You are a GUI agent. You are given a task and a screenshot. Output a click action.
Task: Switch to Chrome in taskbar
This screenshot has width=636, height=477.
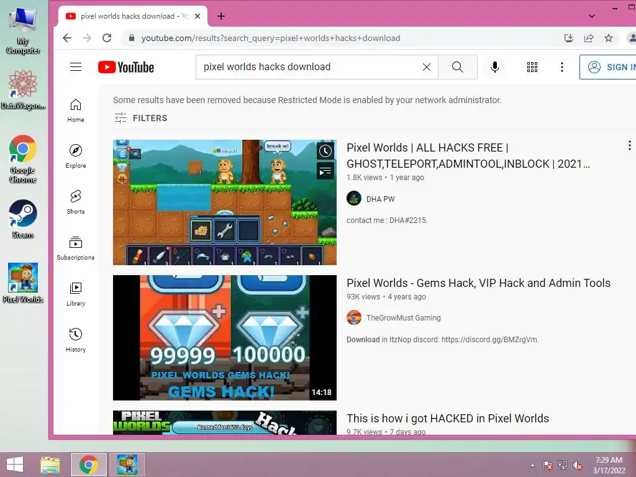click(x=89, y=465)
